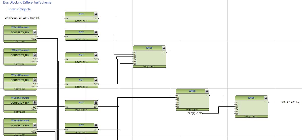The width and height of the screenshot is (302, 140).
Task: Select the OR6[9]_O input signal label
Action: coord(193,114)
